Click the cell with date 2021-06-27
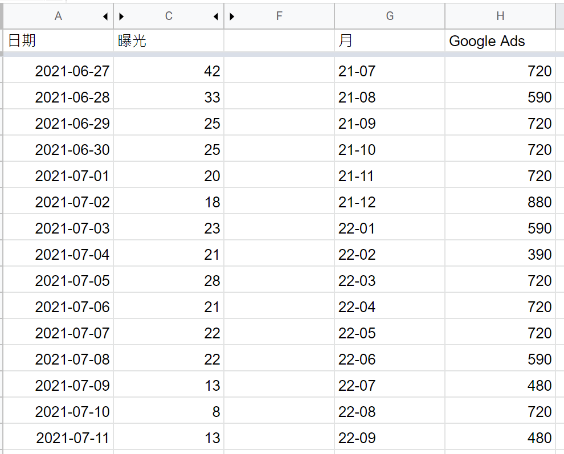Screen dimensions: 564x454 coord(58,71)
